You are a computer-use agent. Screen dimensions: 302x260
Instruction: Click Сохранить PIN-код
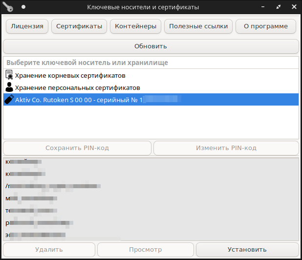77,148
